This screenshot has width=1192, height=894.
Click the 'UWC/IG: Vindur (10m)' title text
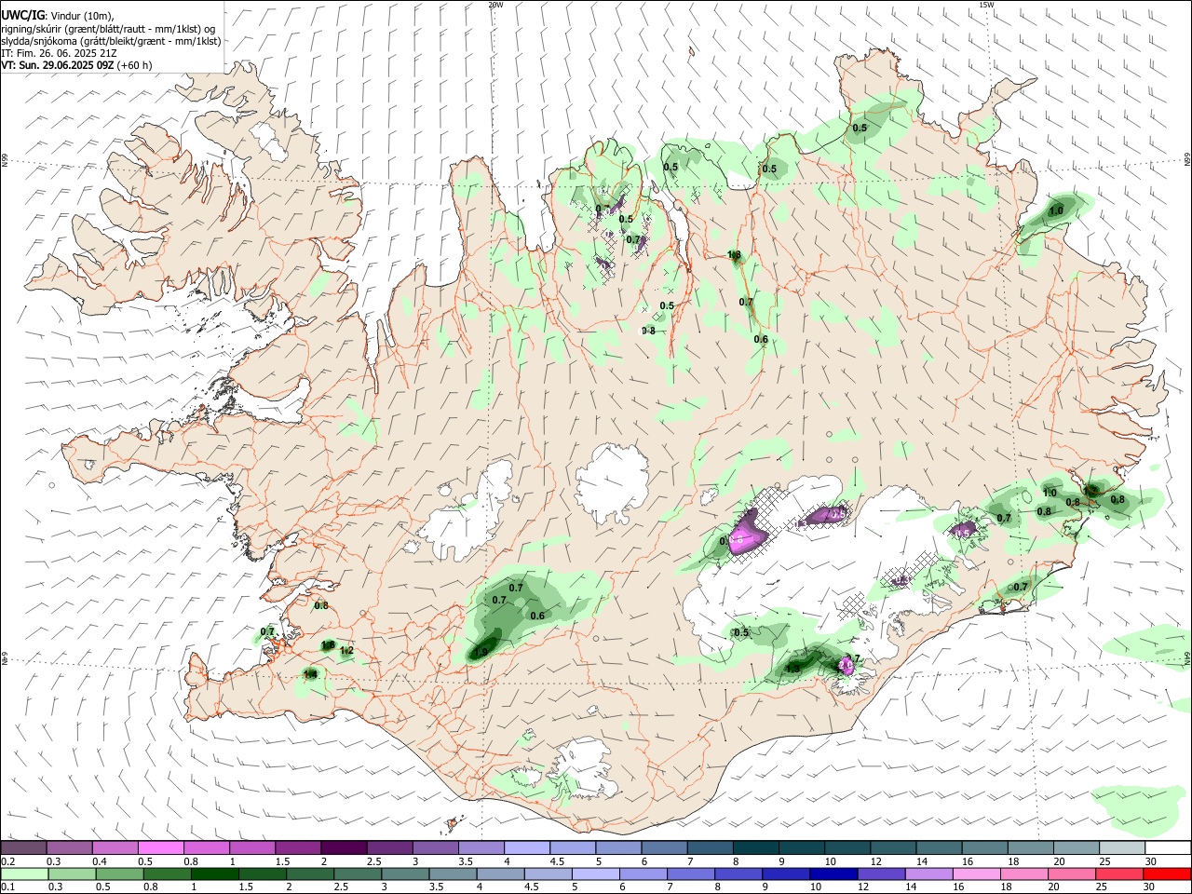(58, 15)
